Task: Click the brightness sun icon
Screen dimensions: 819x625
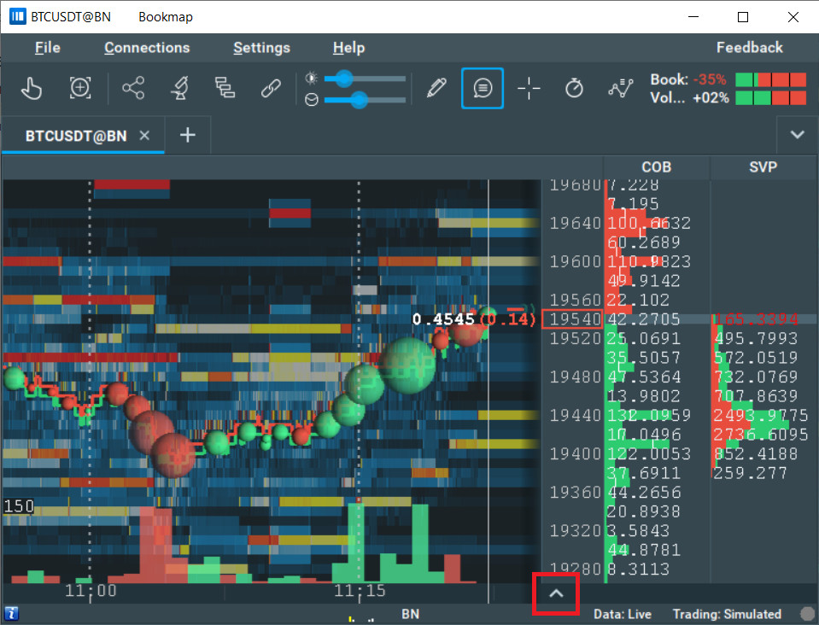Action: 312,79
